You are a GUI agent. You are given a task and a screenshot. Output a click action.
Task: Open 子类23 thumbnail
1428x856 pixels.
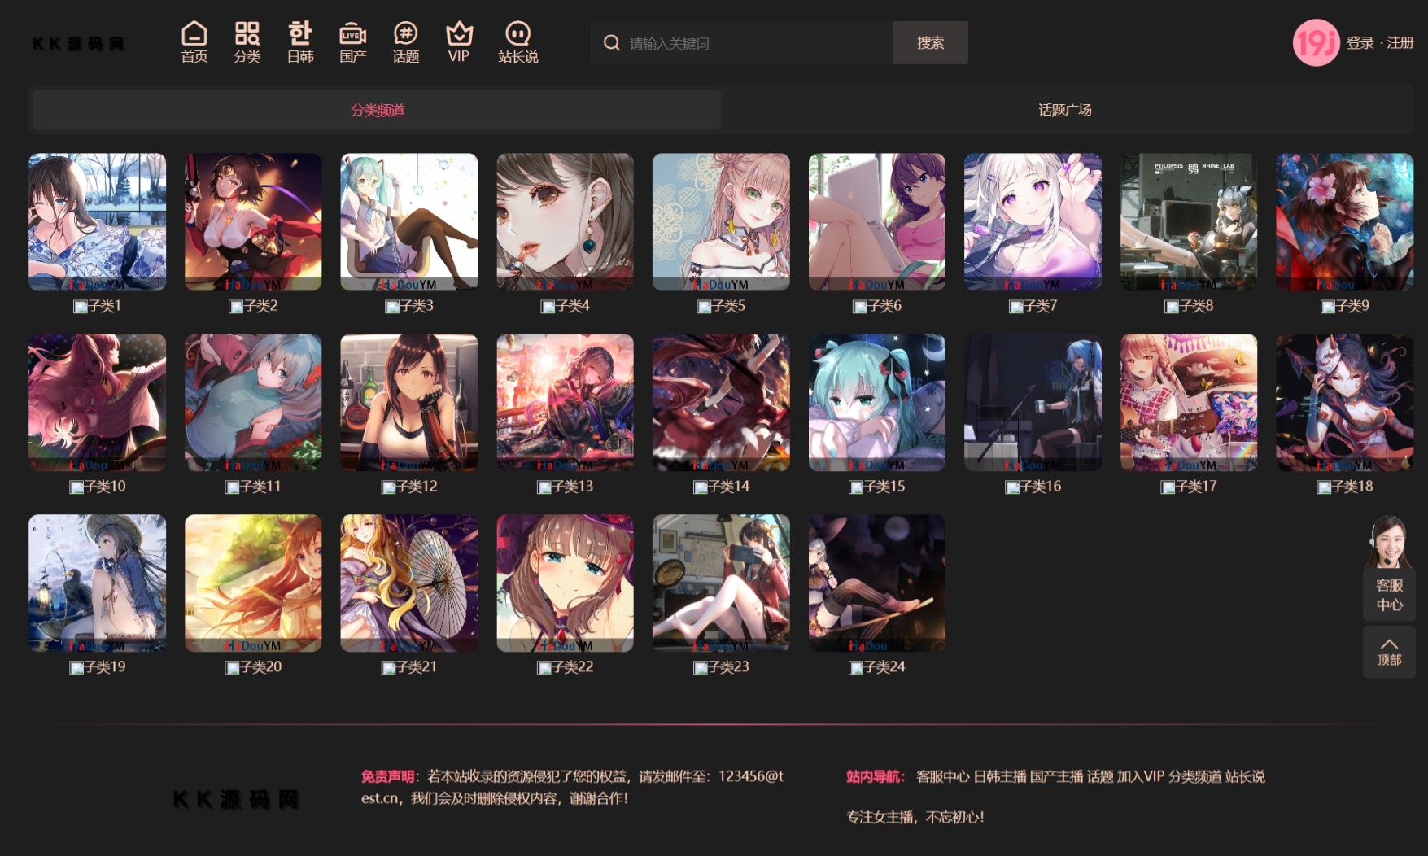point(721,583)
